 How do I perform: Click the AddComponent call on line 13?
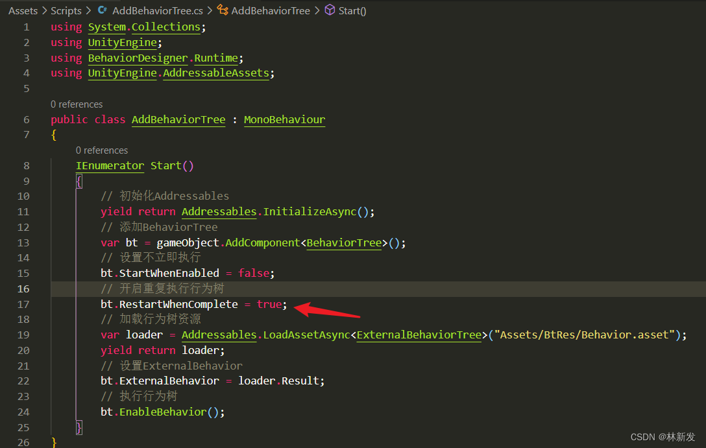click(263, 243)
